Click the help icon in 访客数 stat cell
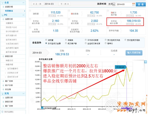 click(x=69, y=11)
